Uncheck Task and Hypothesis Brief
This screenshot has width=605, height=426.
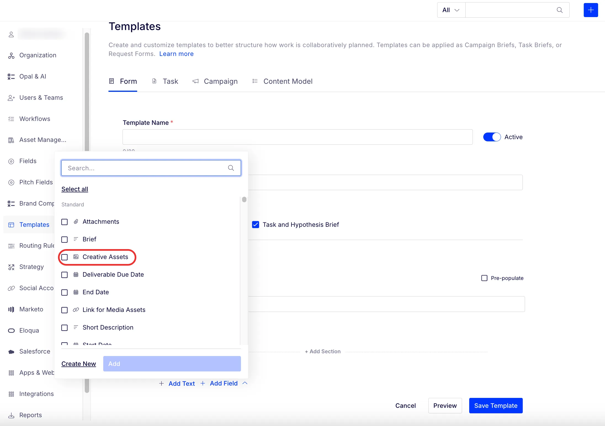[x=256, y=225]
